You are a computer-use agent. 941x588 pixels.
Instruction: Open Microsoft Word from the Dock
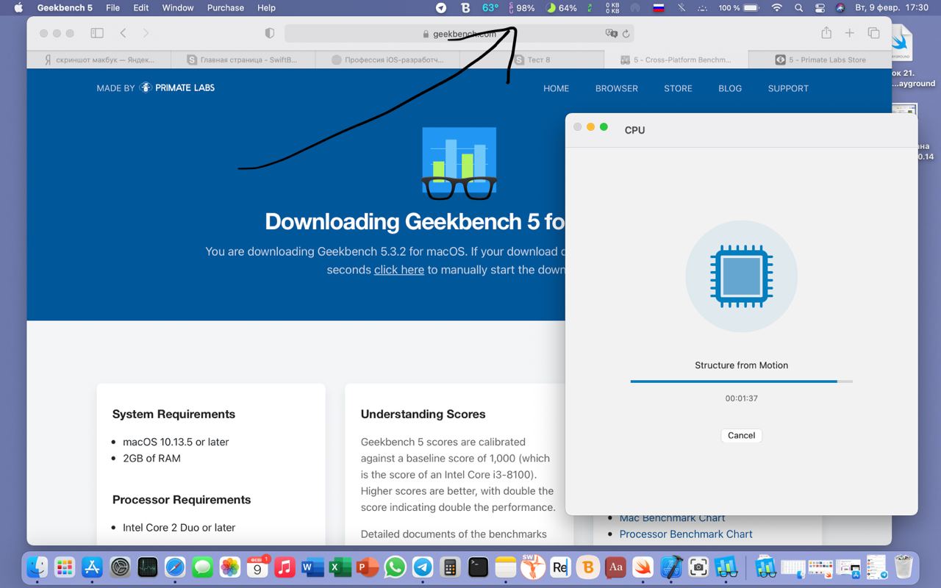point(312,567)
